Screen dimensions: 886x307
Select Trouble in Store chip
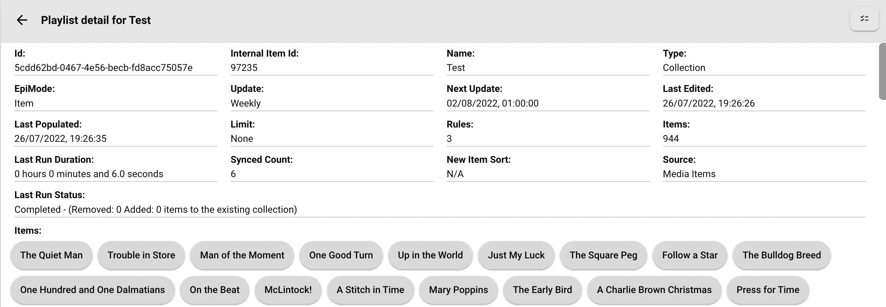[x=141, y=255]
